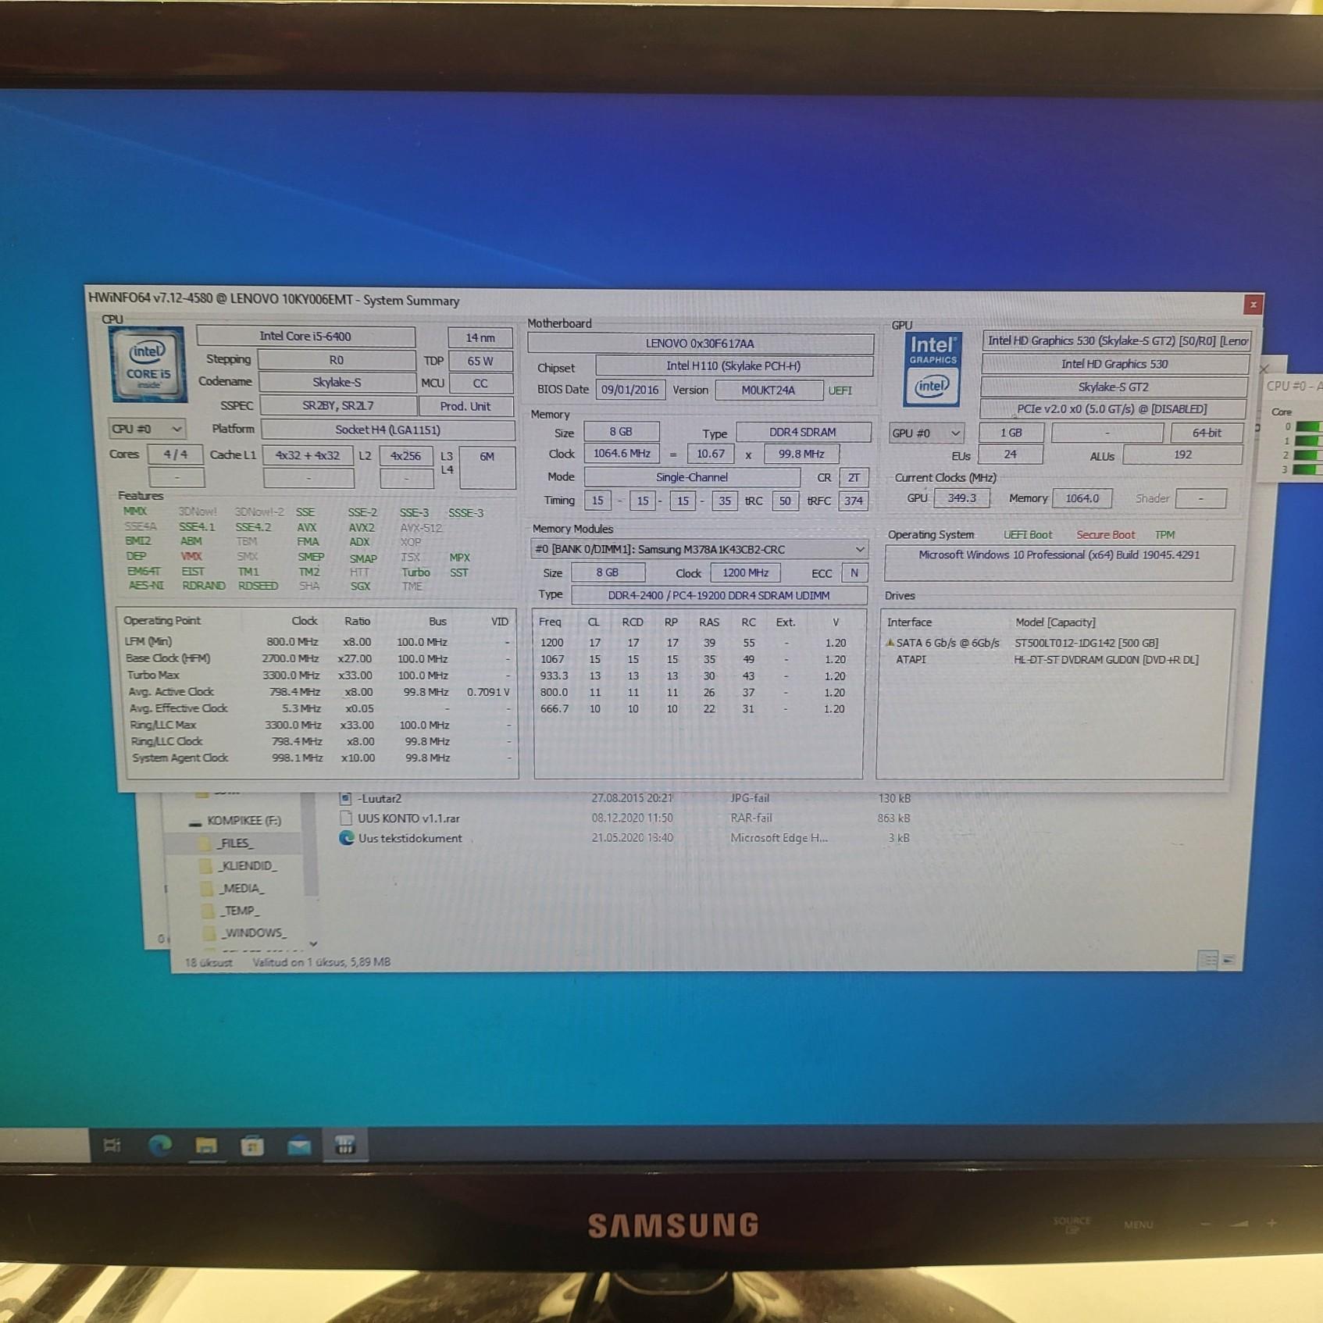
Task: Open Microsoft Store from the taskbar
Action: click(x=252, y=1146)
